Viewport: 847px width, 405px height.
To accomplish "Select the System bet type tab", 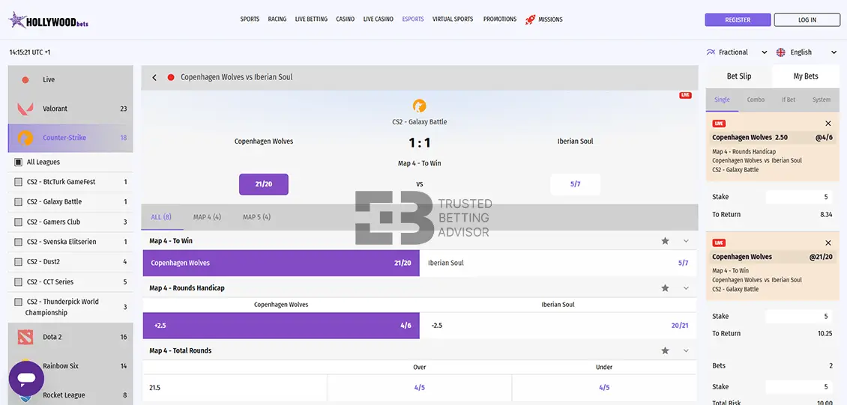I will 822,100.
